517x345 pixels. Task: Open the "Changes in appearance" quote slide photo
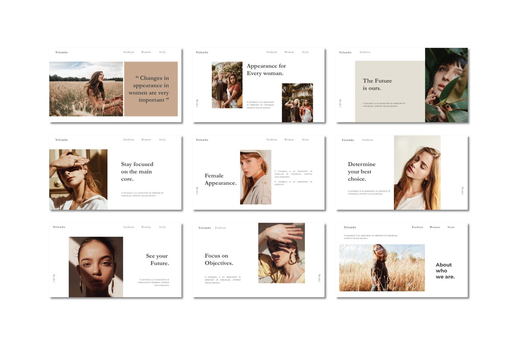pyautogui.click(x=86, y=89)
